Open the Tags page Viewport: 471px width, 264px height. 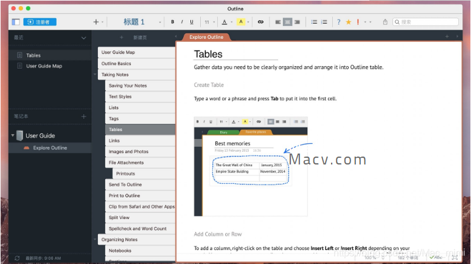point(141,119)
